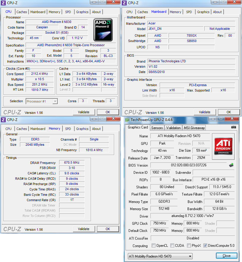Close the GPU-Z window
Image resolution: width=242 pixels, height=262 pixels.
coord(232,118)
